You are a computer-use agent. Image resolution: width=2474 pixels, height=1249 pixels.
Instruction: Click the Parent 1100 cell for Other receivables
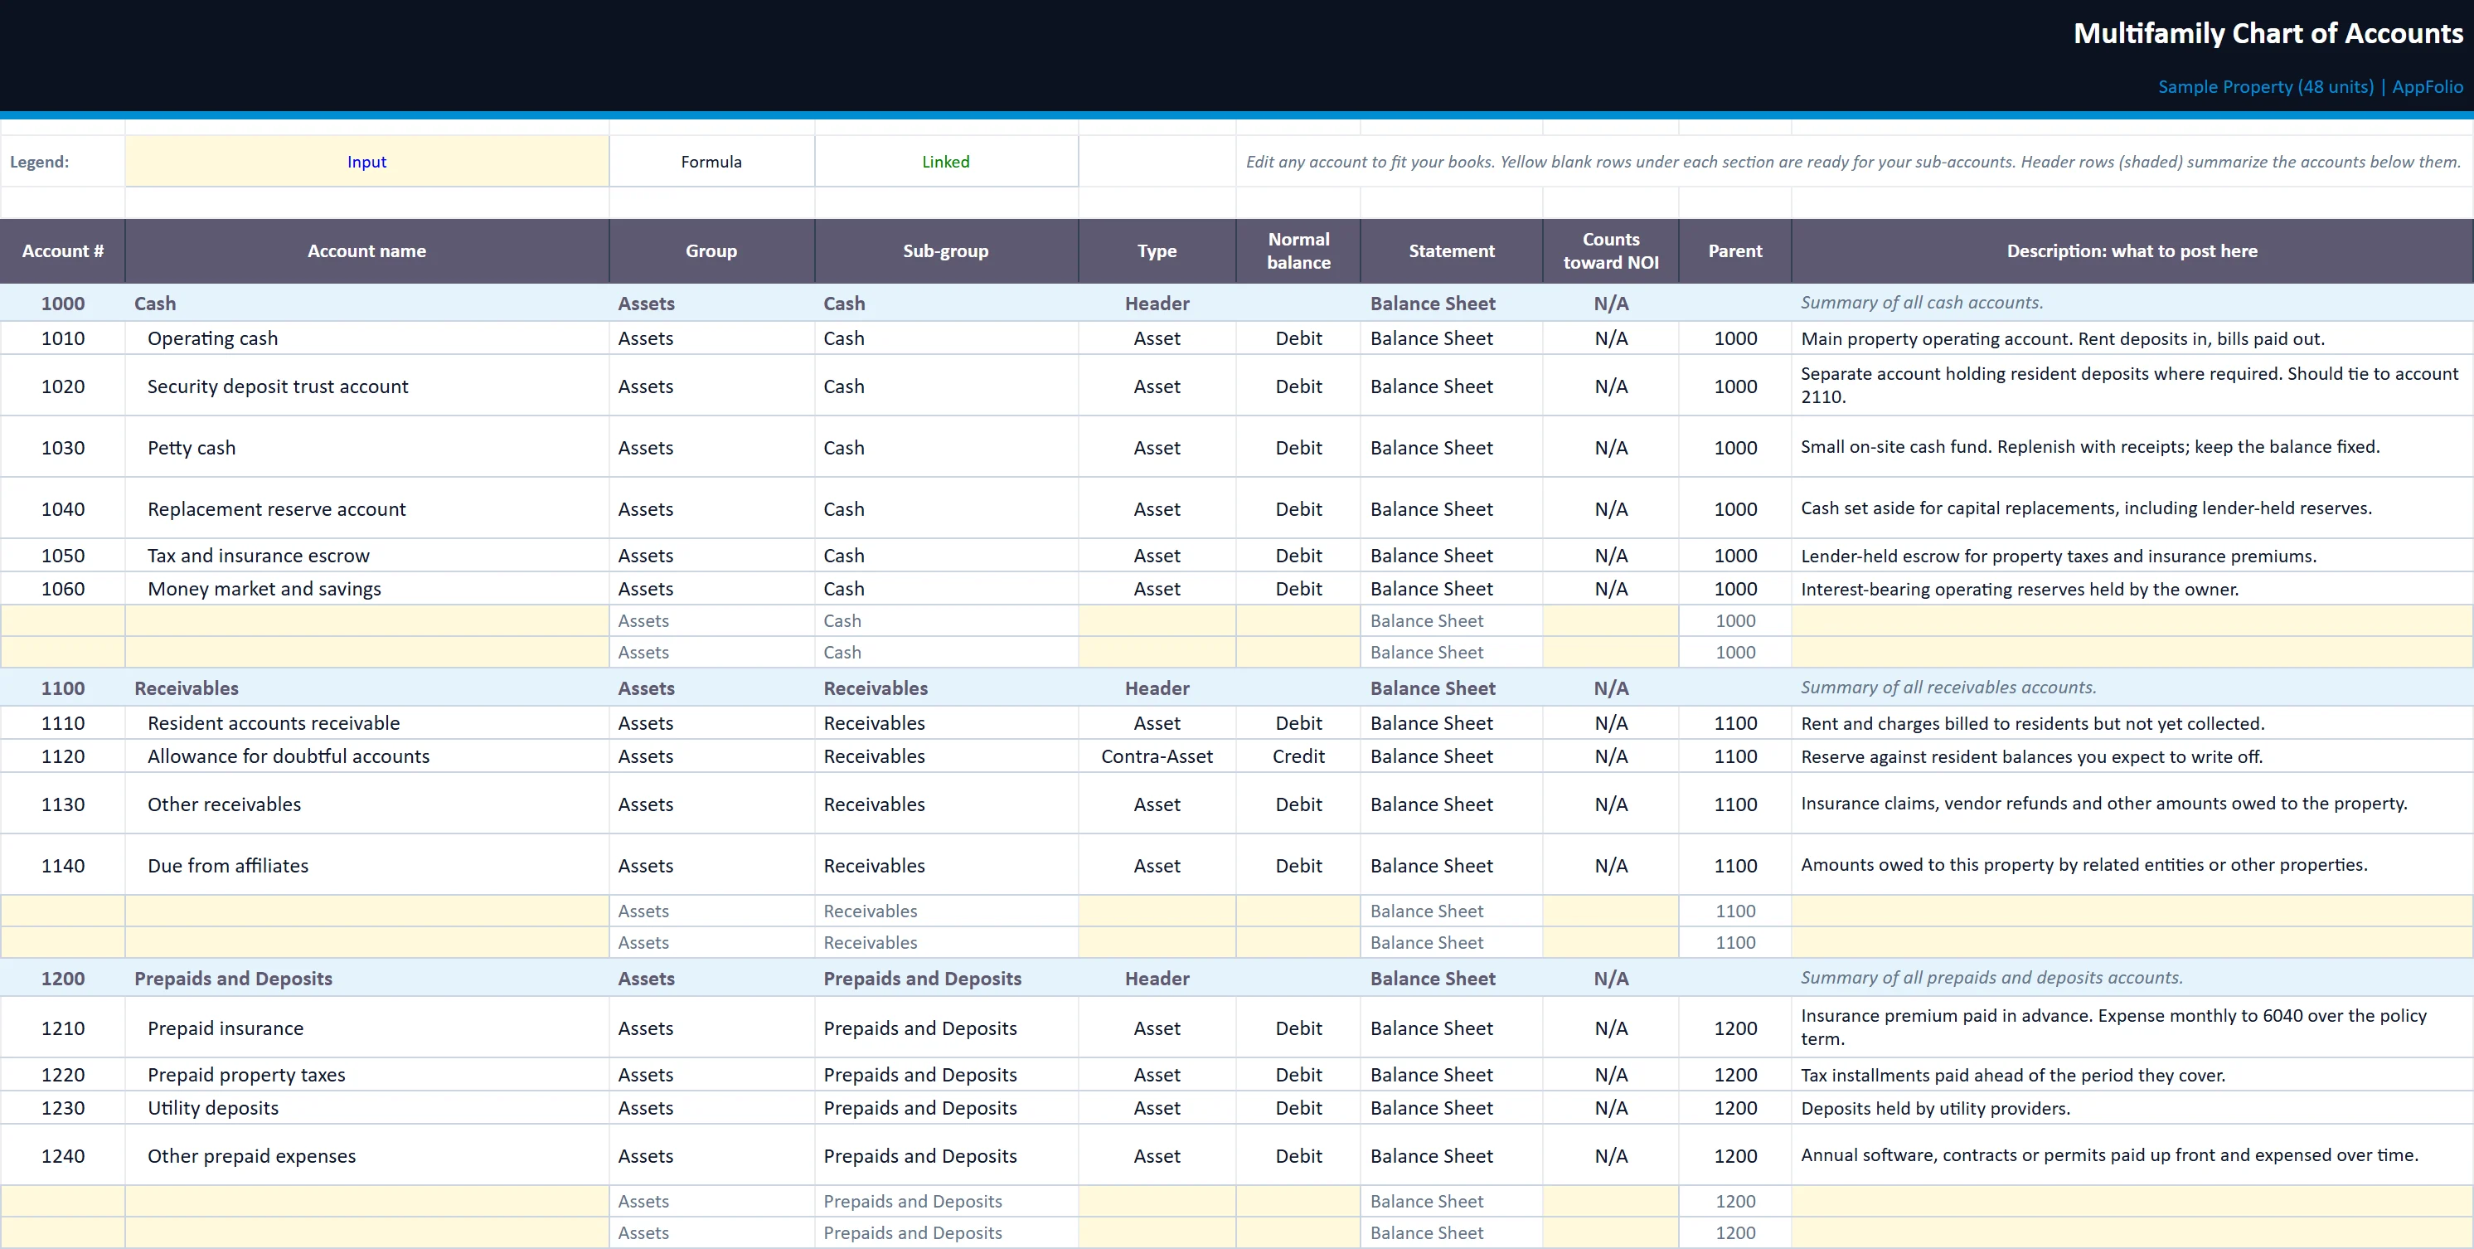tap(1734, 804)
